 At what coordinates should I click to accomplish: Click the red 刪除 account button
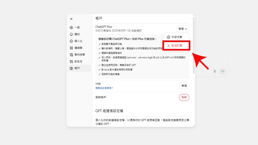[x=184, y=98]
